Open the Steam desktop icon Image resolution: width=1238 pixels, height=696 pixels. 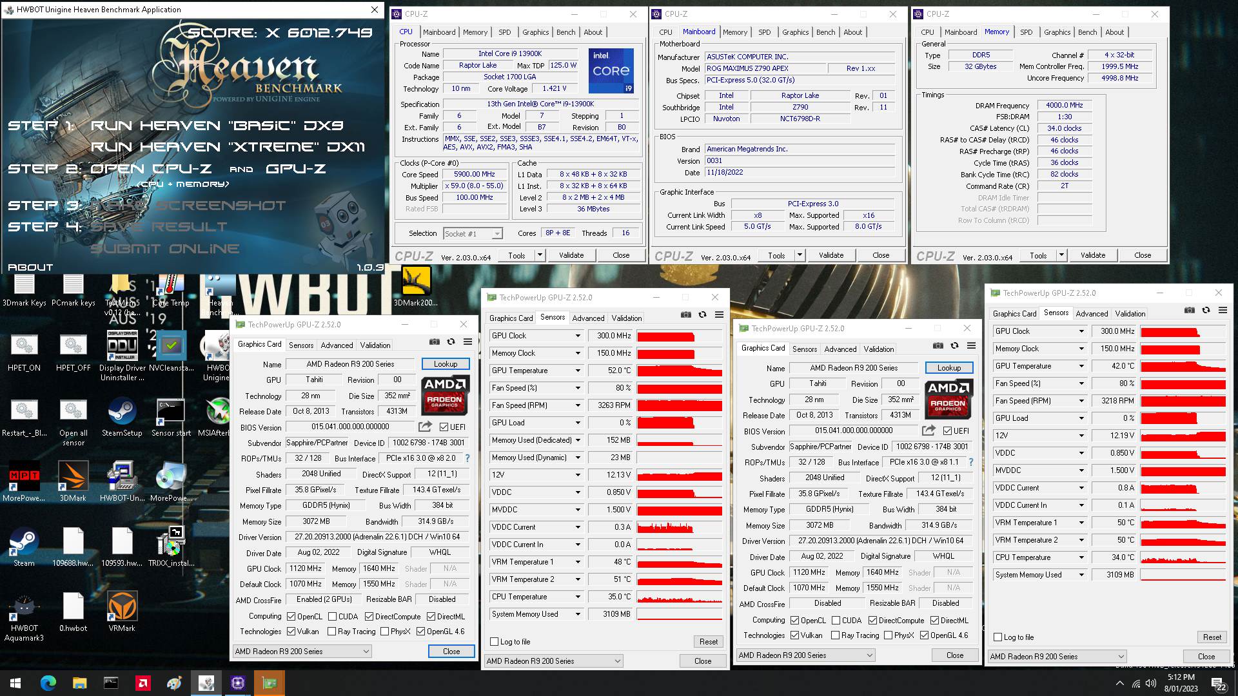[25, 548]
